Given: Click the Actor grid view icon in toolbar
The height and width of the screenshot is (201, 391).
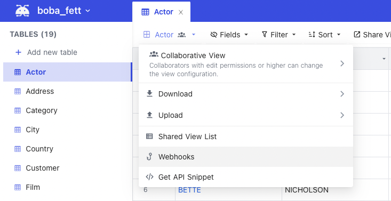Looking at the screenshot, I should coord(147,35).
